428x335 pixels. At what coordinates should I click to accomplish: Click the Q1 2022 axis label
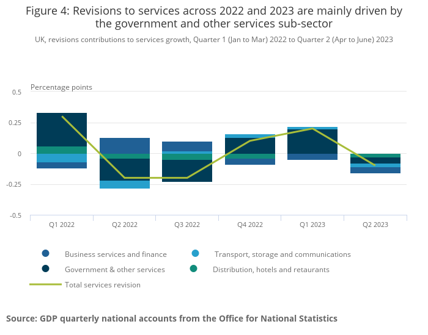pos(62,225)
